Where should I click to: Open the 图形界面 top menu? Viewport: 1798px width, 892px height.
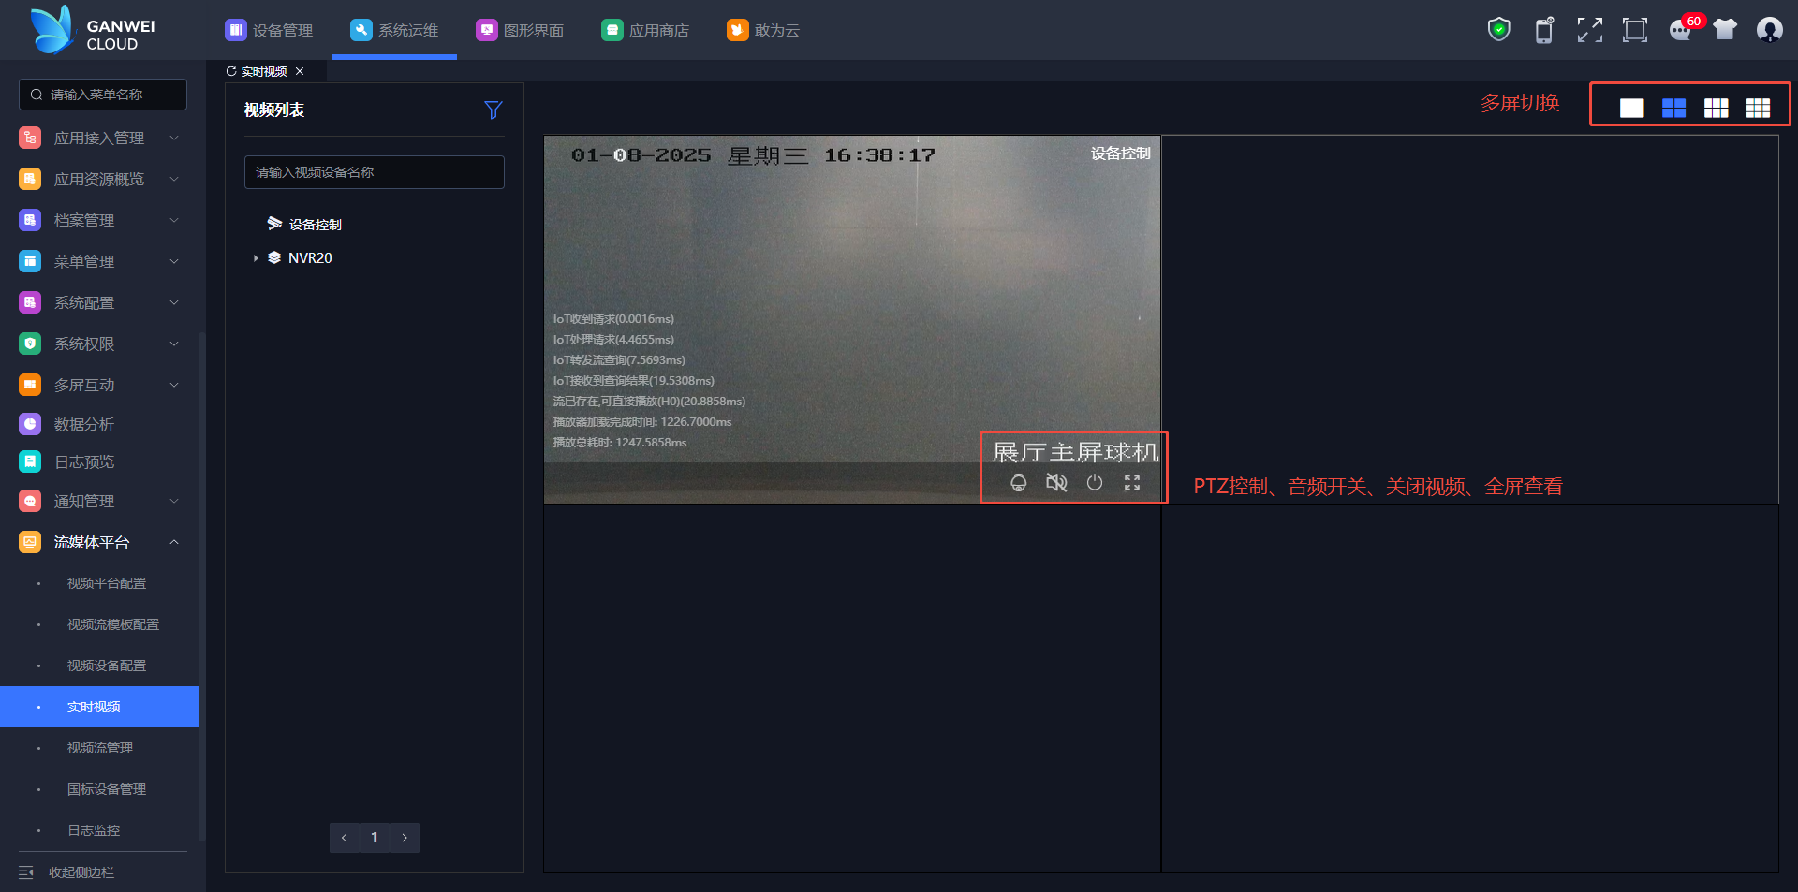point(520,30)
